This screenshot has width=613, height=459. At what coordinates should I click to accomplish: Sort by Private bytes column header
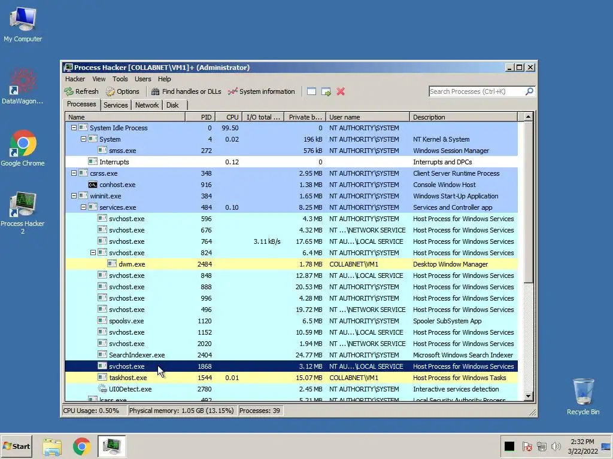point(305,117)
